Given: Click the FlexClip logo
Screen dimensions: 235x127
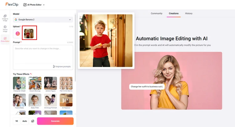Looking at the screenshot, I should coord(12,4).
